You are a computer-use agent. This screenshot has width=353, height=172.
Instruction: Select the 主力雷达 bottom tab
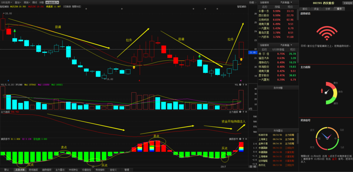(60, 170)
